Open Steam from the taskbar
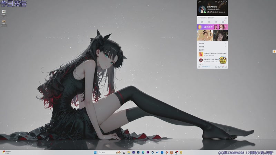 click(152, 152)
